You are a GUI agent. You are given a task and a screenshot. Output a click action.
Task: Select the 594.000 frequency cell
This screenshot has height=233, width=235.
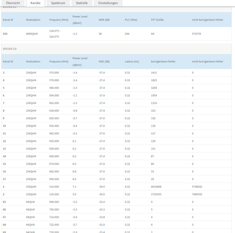(54, 95)
